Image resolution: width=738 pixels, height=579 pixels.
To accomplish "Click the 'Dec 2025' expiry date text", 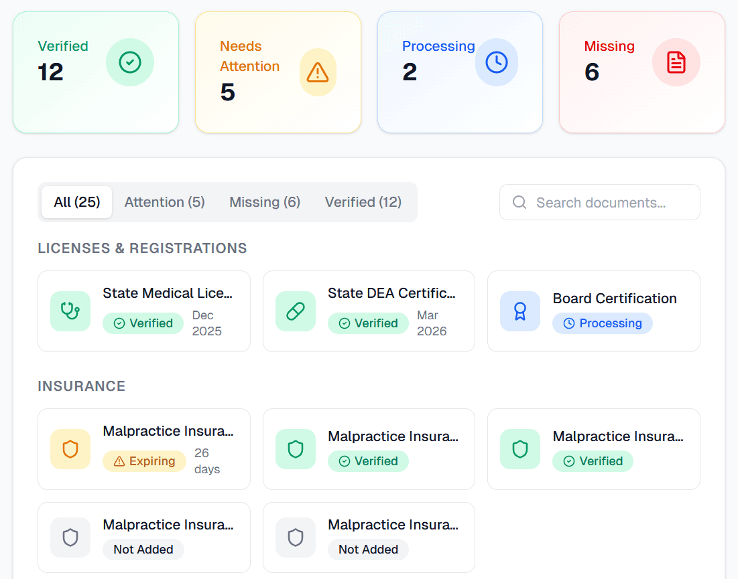I will click(206, 323).
